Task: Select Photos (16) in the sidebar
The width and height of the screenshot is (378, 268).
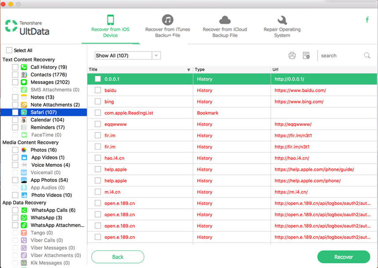Action: (x=44, y=150)
